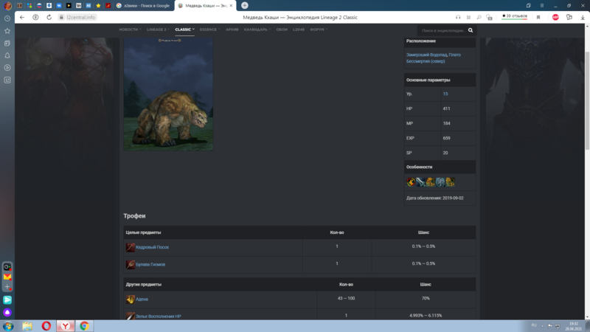
Task: Open the ОБОИ menu item
Action: coord(282,30)
